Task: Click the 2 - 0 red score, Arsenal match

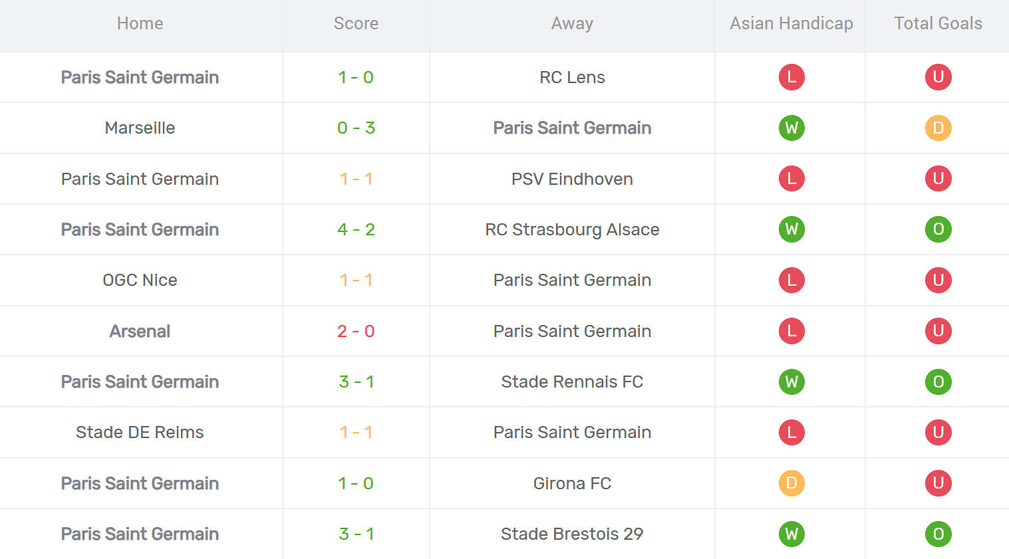Action: point(356,331)
